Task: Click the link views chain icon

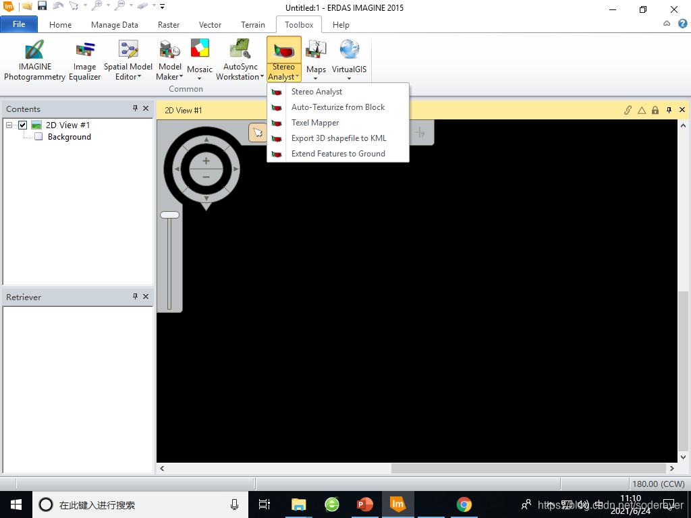Action: 628,110
